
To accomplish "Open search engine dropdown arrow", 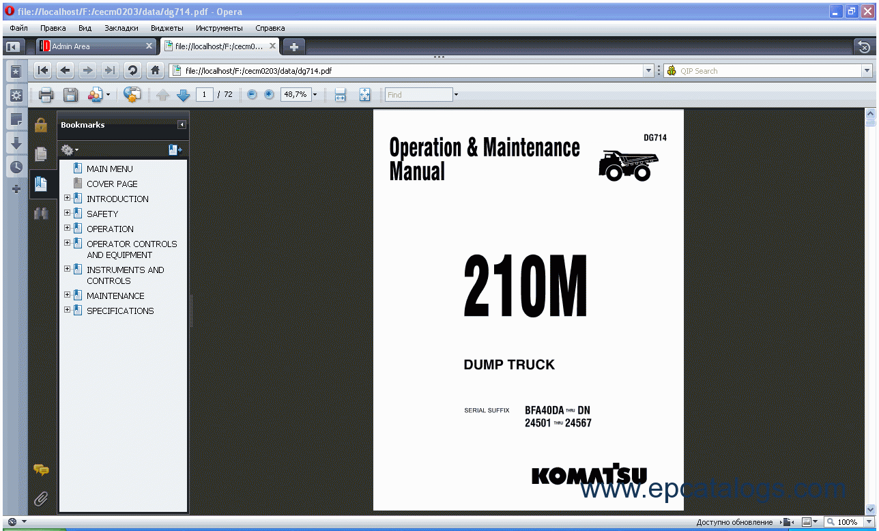I will [867, 71].
